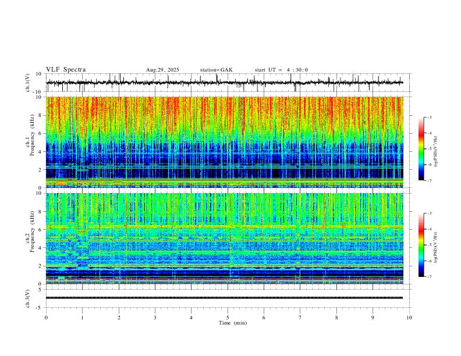Click the upper log(PSD) colorbar label
The height and width of the screenshot is (356, 461).
tap(435, 151)
